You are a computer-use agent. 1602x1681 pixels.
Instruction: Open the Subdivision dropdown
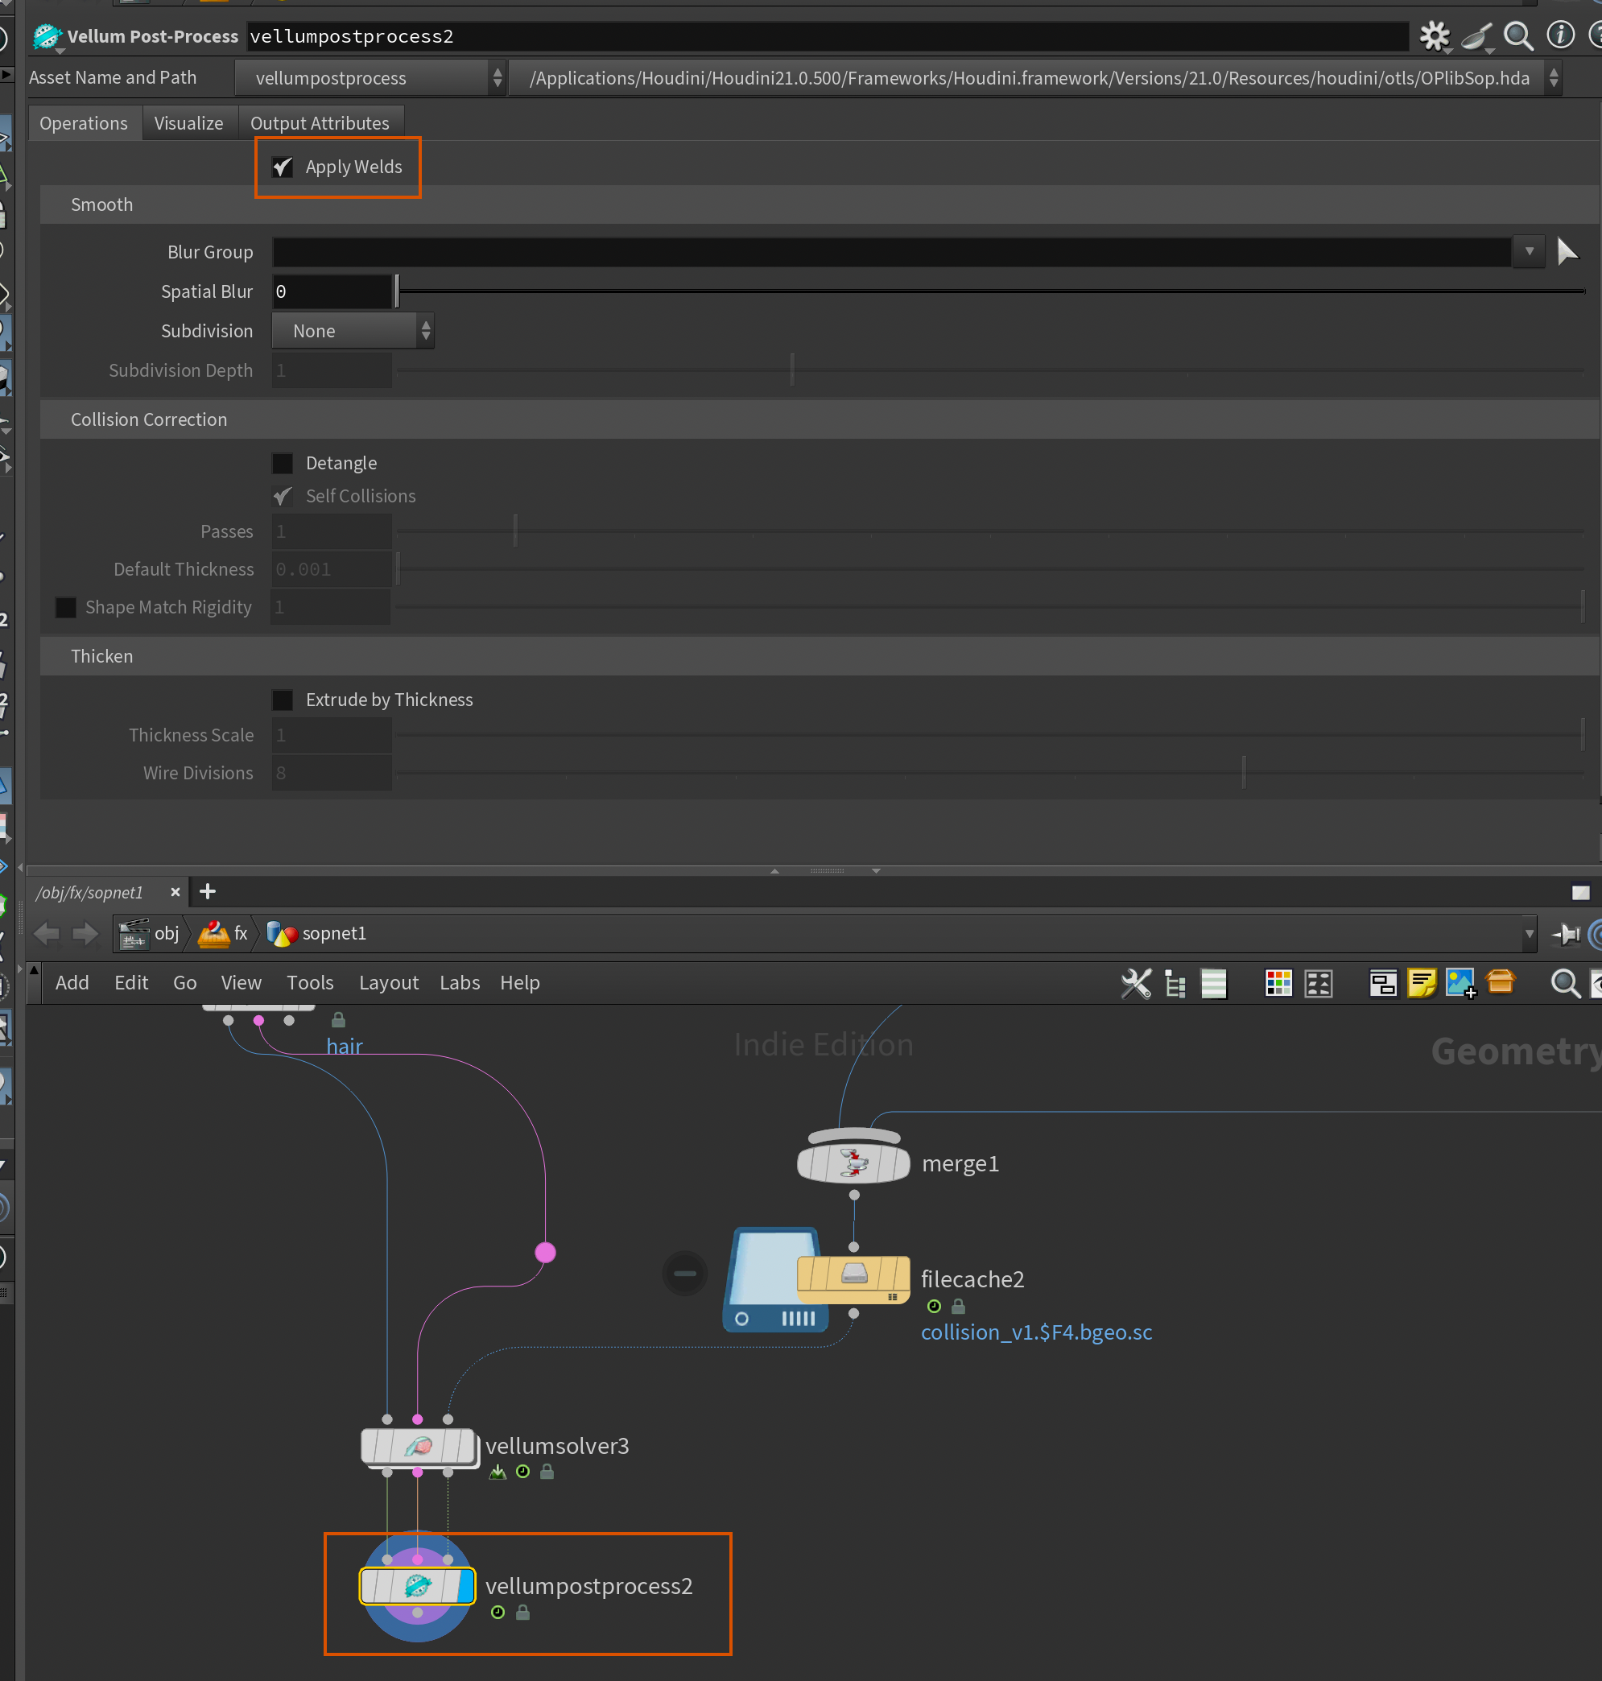353,331
